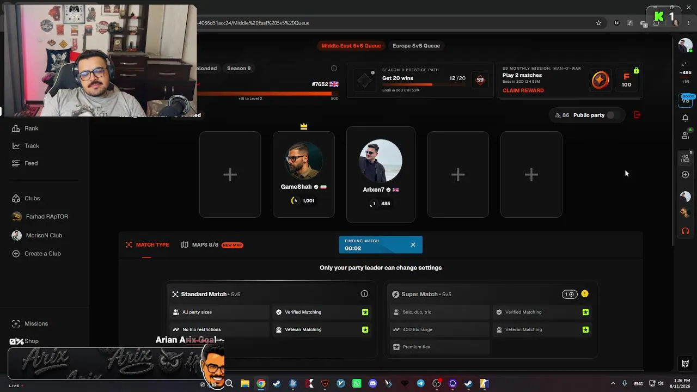Bookmark this page with the star icon

pos(598,23)
